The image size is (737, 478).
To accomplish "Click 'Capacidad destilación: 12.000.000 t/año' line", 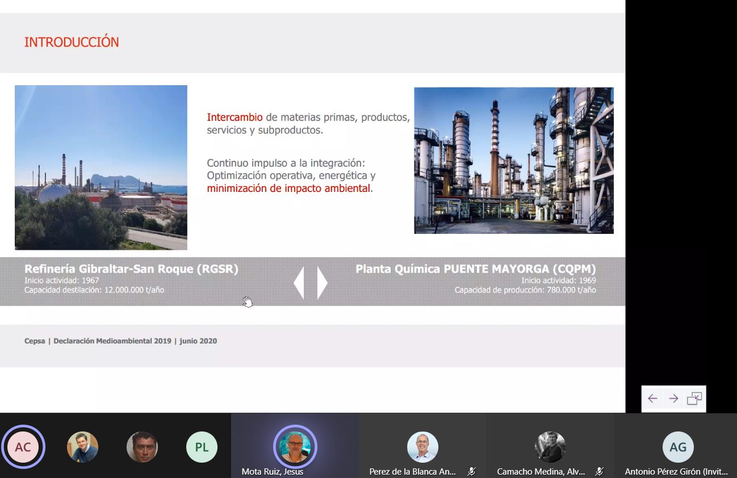I will 94,290.
